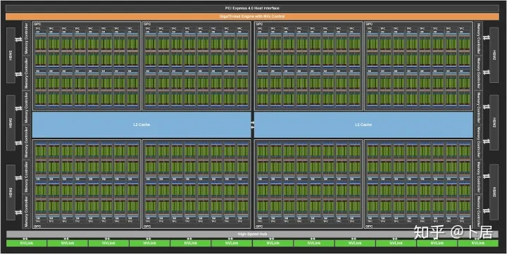Screen dimensions: 507x254
Task: Select the bottom HBM2 block on the right side
Action: click(494, 192)
